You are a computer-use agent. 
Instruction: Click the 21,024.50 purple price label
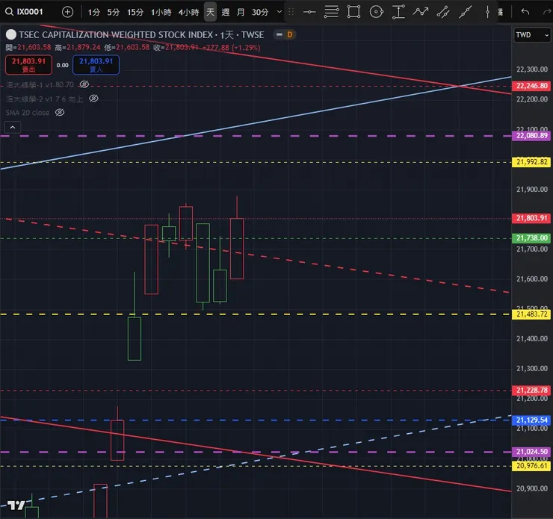point(531,452)
